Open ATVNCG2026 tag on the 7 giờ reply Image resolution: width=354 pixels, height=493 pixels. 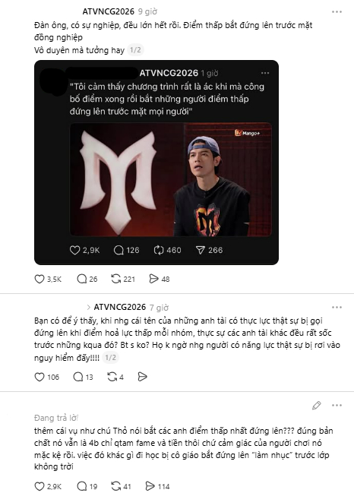[120, 307]
